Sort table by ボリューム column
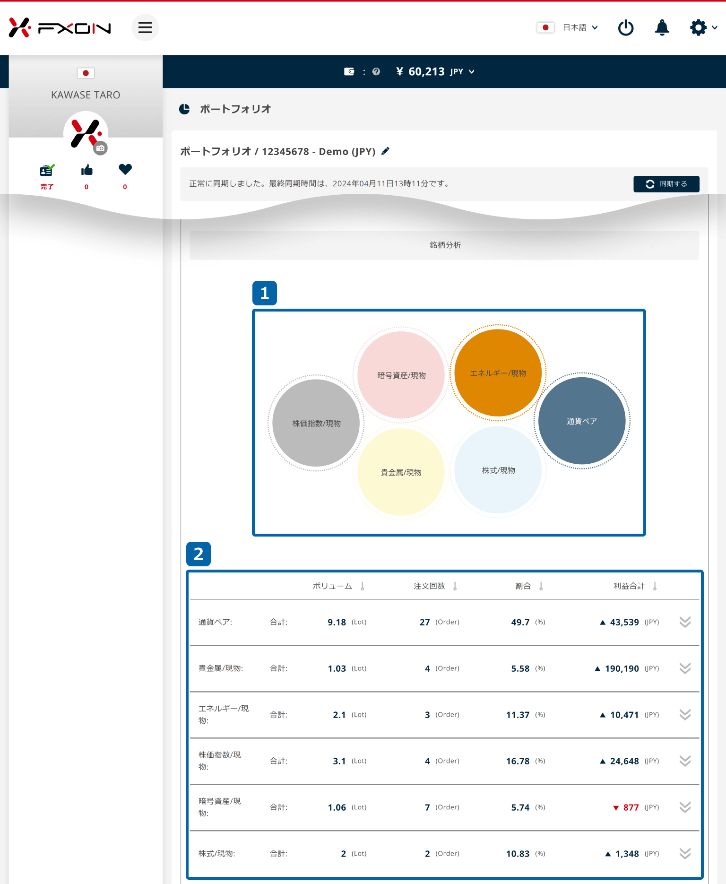 point(363,586)
